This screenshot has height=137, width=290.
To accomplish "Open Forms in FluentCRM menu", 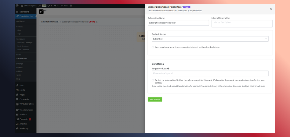I will (19, 55).
